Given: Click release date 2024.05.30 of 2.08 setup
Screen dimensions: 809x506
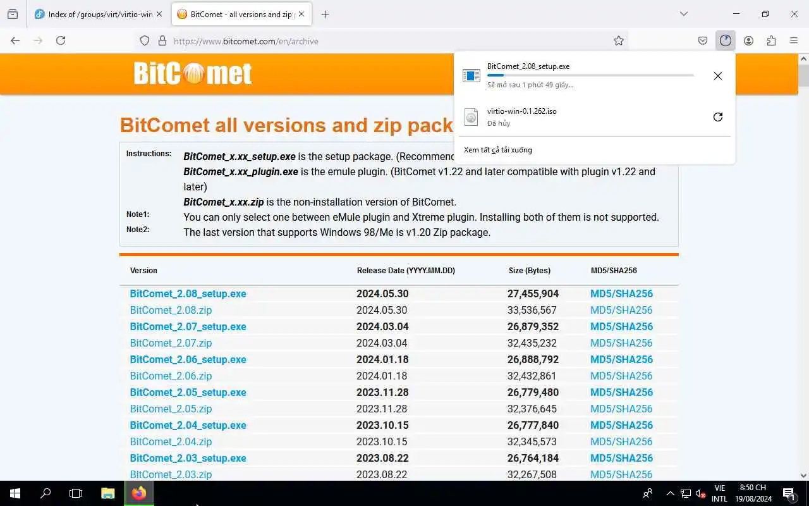Looking at the screenshot, I should (x=382, y=293).
